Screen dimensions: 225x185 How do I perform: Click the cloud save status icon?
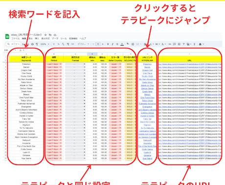pyautogui.click(x=55, y=35)
